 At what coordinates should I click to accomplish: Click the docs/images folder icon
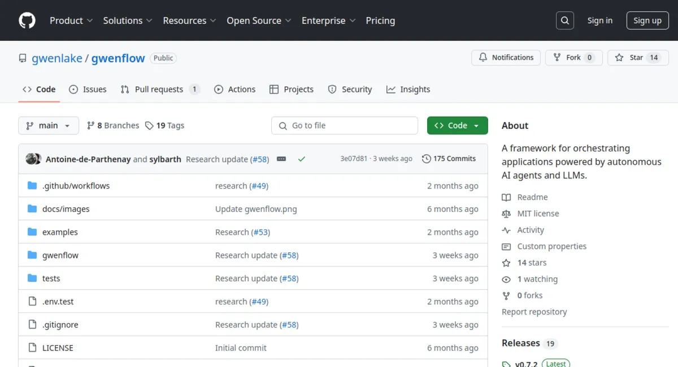pyautogui.click(x=32, y=209)
